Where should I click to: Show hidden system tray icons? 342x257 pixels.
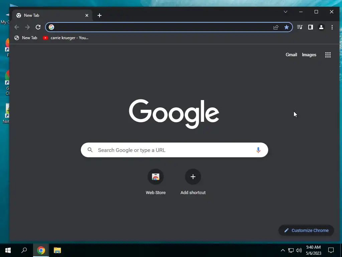[x=283, y=250]
